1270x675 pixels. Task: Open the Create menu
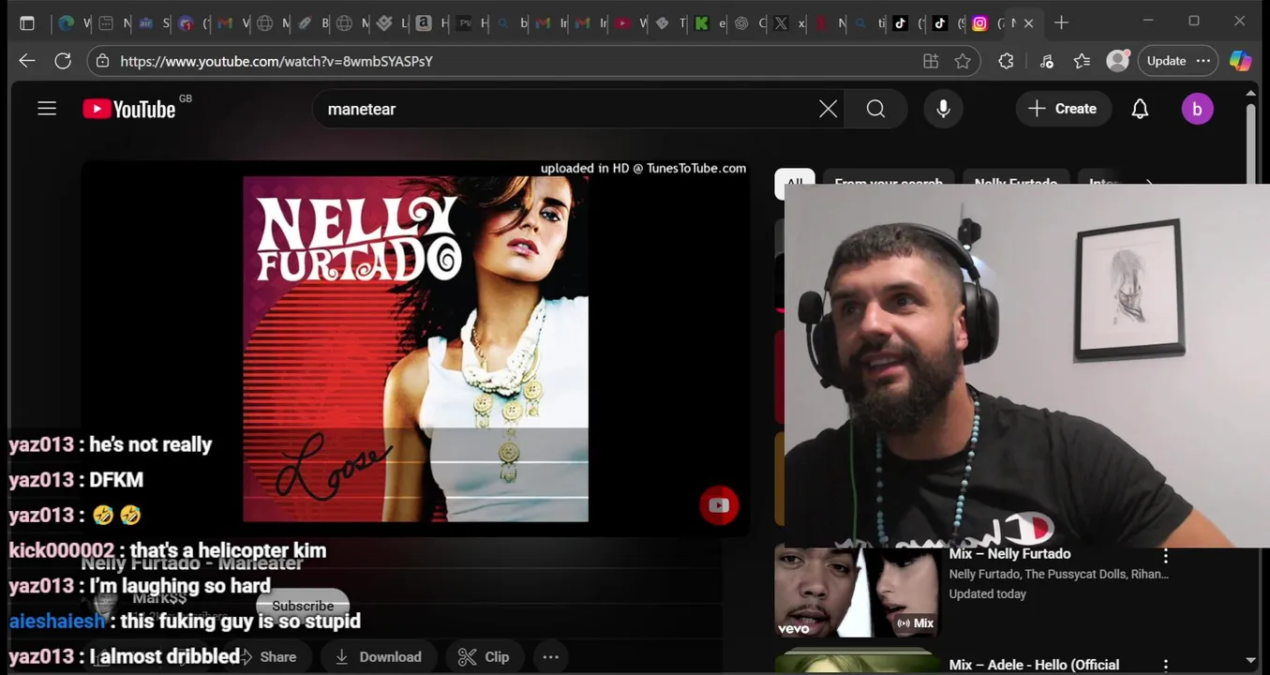[x=1063, y=109]
